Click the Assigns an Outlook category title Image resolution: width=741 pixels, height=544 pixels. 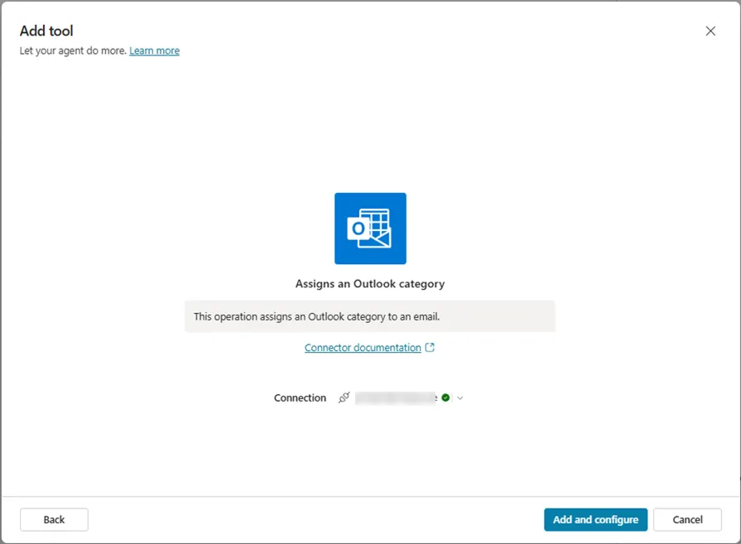coord(370,283)
